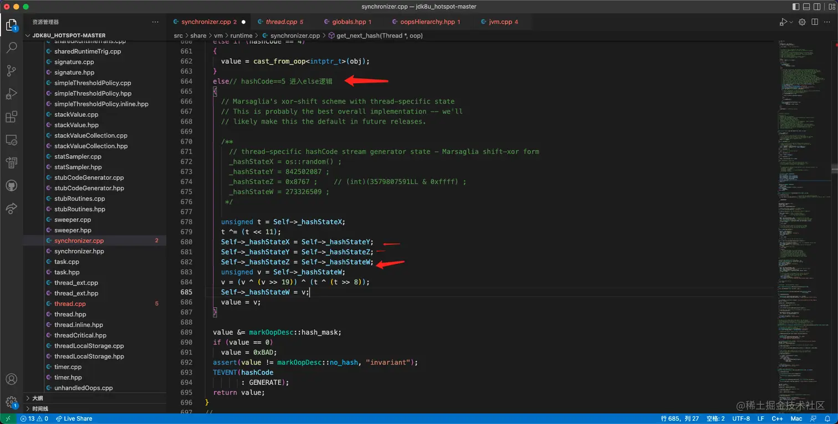Open the Live Share activity bar view
Viewport: 838px width, 424px height.
[11, 208]
